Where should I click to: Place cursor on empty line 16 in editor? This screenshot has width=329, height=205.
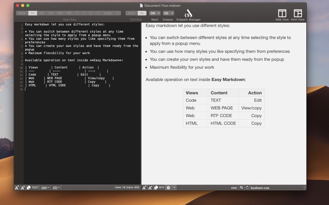[x=82, y=89]
